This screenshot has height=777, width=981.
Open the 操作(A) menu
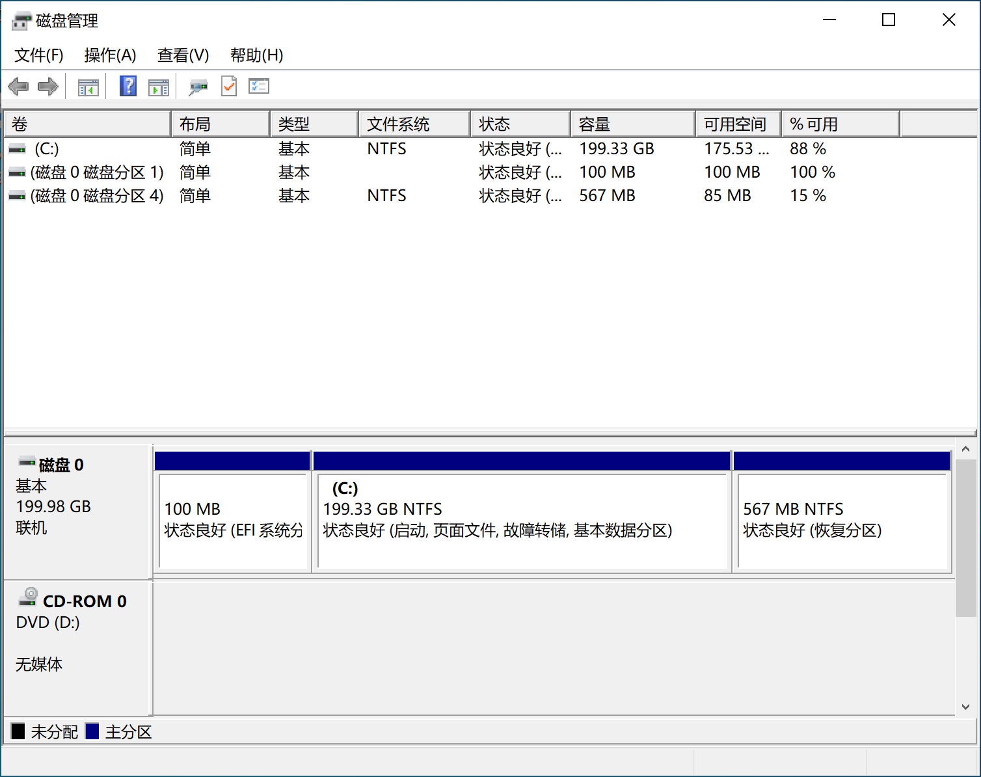(110, 55)
